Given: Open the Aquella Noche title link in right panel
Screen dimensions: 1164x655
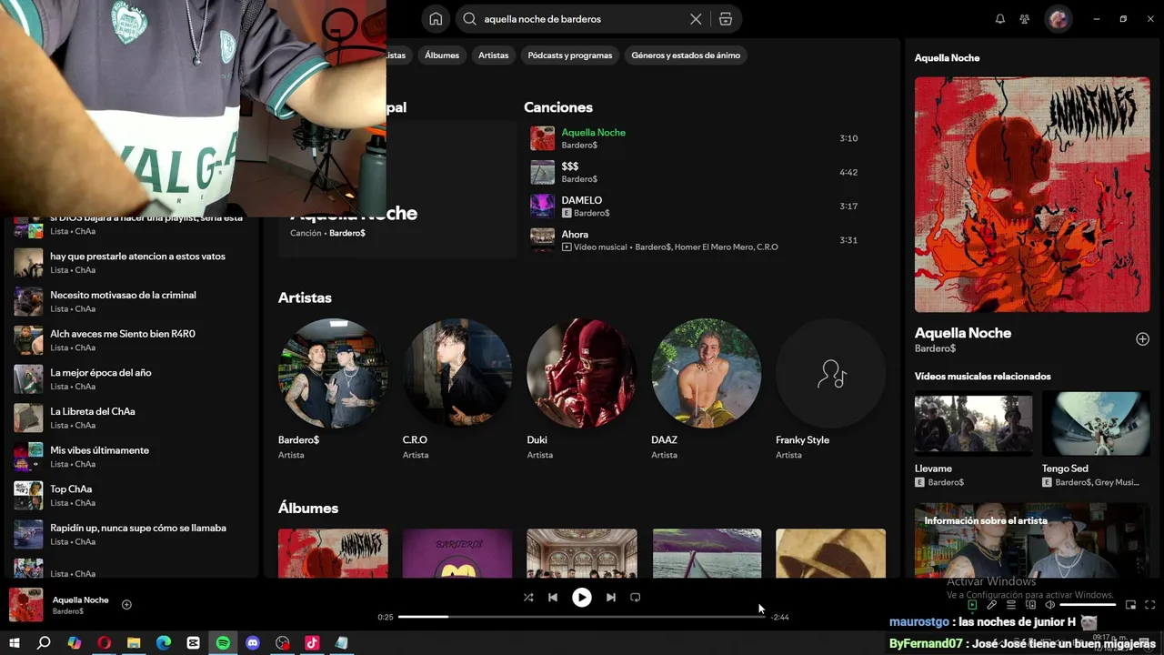Looking at the screenshot, I should [x=963, y=333].
